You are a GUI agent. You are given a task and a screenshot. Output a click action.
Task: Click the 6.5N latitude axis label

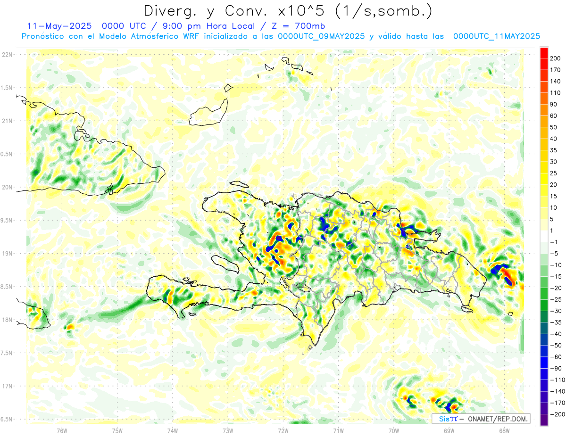click(x=7, y=419)
